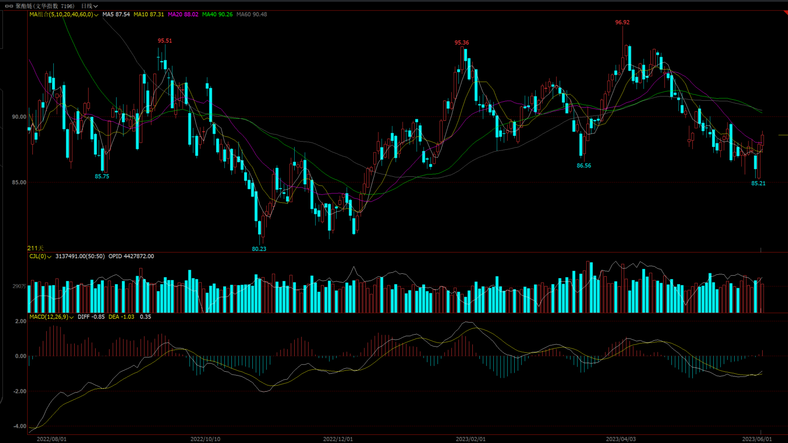
Task: Click the link icon beside 聚酯链 title
Action: point(9,6)
